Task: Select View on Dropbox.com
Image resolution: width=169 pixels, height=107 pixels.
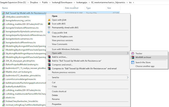Action: coord(62,36)
